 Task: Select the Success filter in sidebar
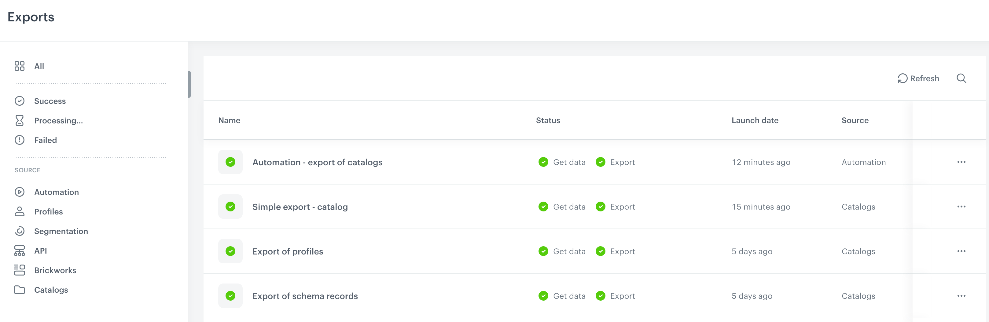point(50,101)
